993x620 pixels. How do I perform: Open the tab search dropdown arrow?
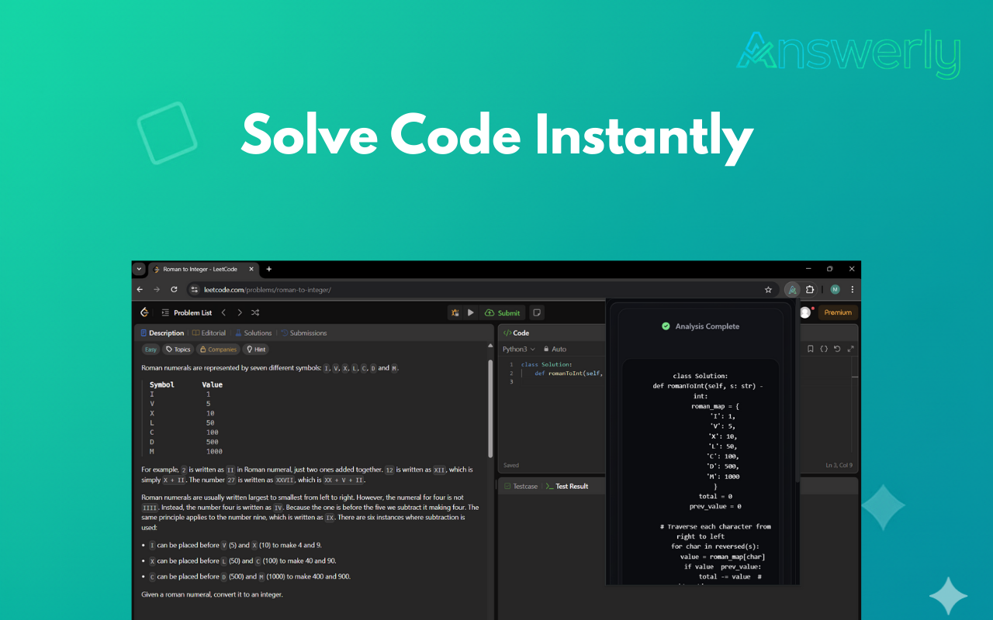pyautogui.click(x=139, y=269)
